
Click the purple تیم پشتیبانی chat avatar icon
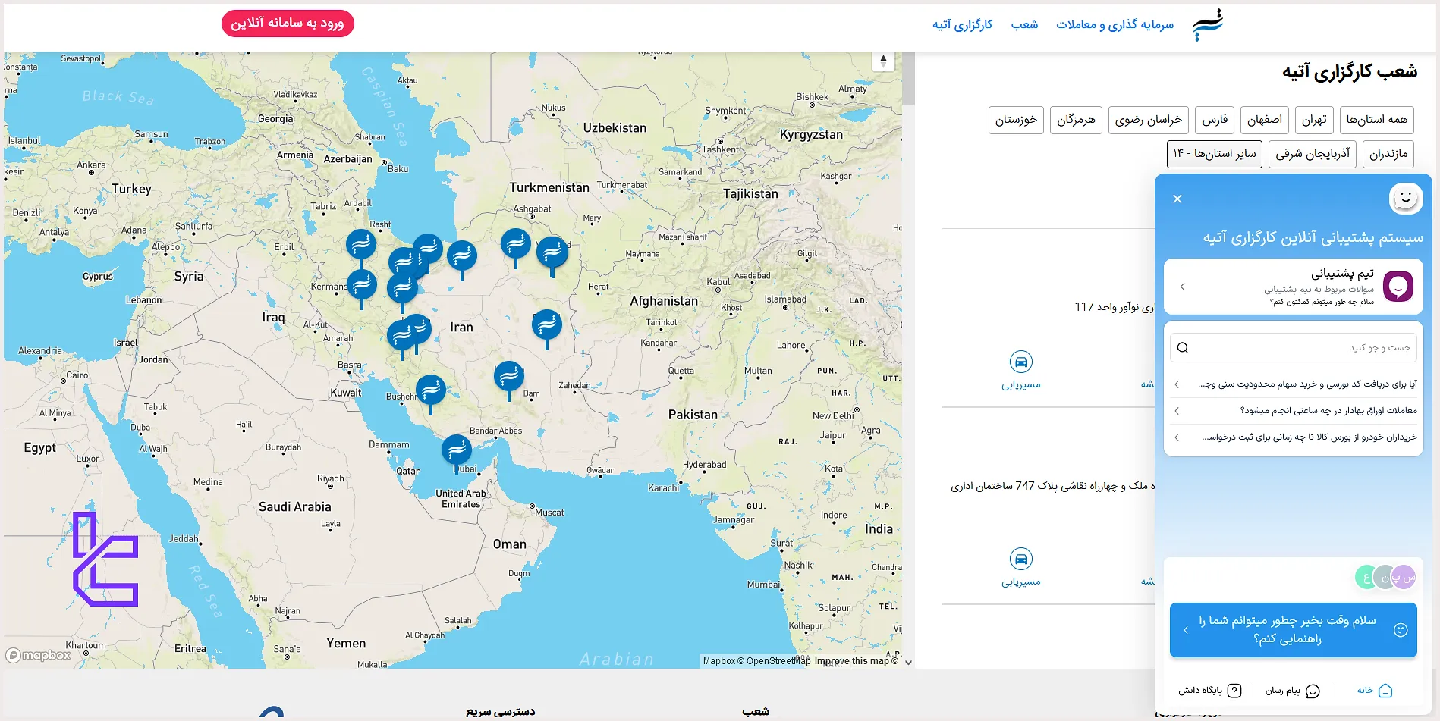click(1397, 287)
